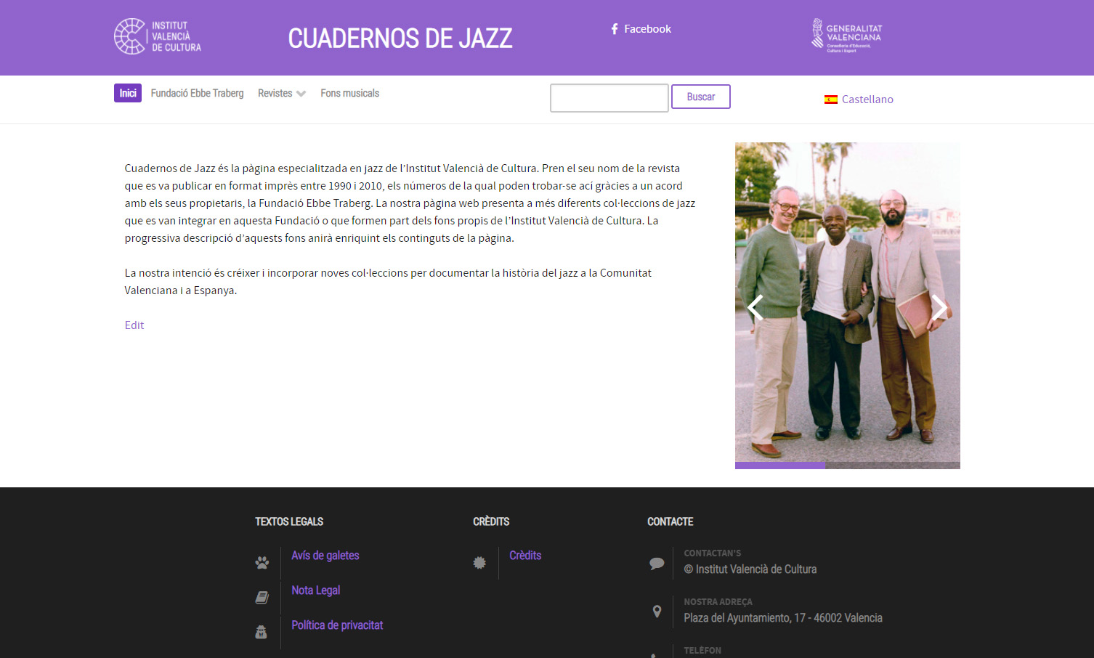1094x658 pixels.
Task: Open the Facebook link
Action: point(641,29)
